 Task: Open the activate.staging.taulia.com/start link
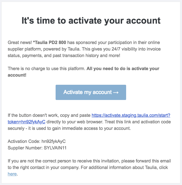point(131,115)
